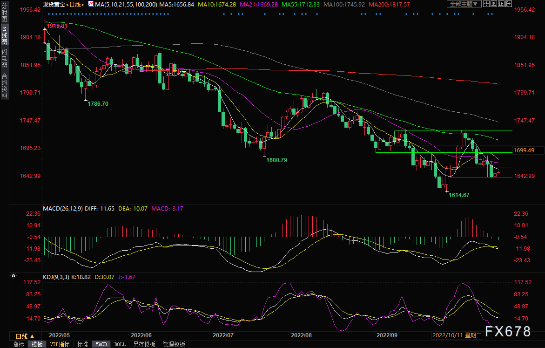
Task: Click the KDJ(9,3,3) indicator label
Action: pyautogui.click(x=56, y=277)
